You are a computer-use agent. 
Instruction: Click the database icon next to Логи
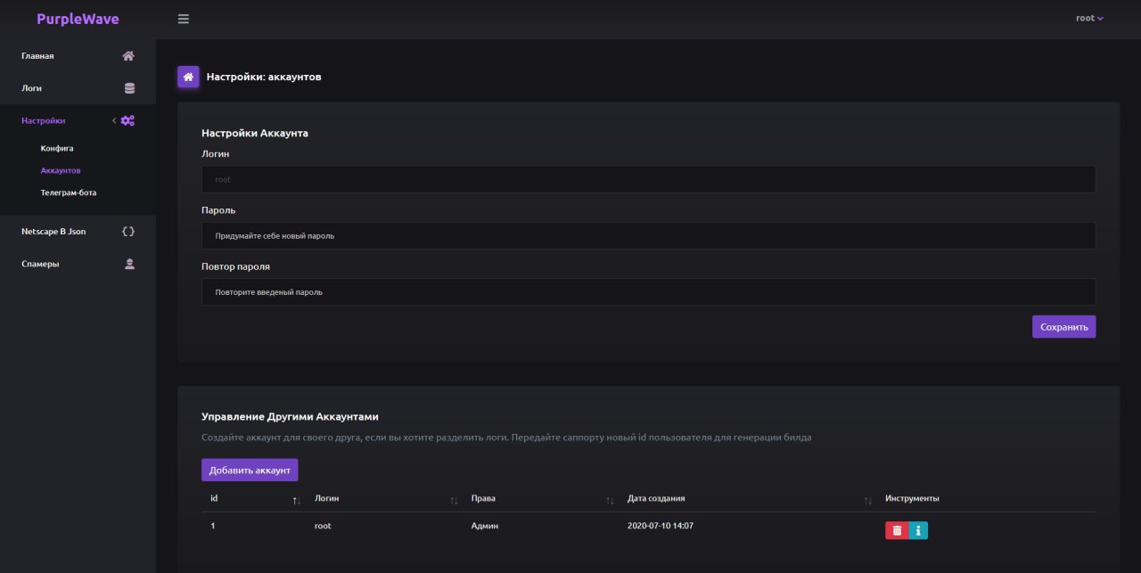click(129, 88)
